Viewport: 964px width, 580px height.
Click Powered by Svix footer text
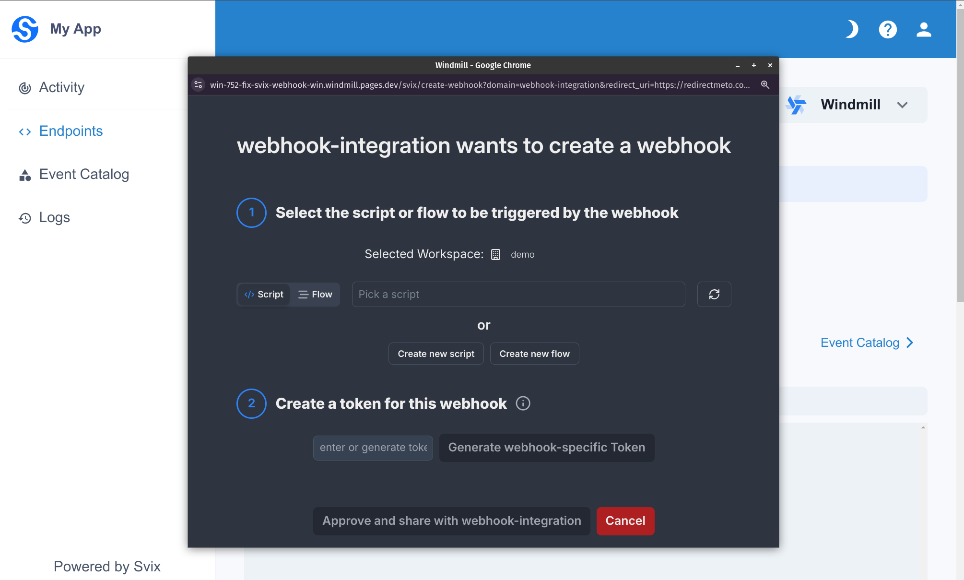tap(107, 567)
